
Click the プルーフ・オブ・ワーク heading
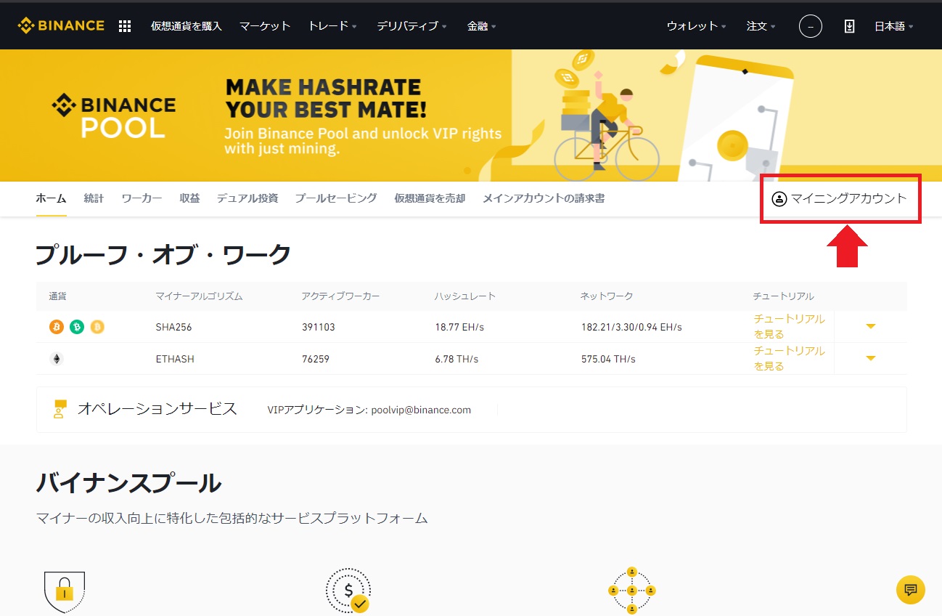[163, 254]
